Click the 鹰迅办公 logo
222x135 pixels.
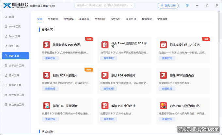[15, 5]
